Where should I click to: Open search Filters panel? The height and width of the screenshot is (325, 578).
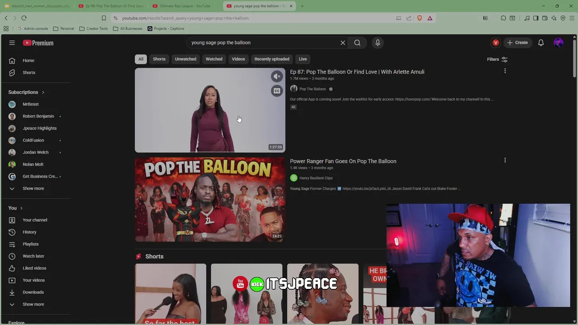pos(497,59)
